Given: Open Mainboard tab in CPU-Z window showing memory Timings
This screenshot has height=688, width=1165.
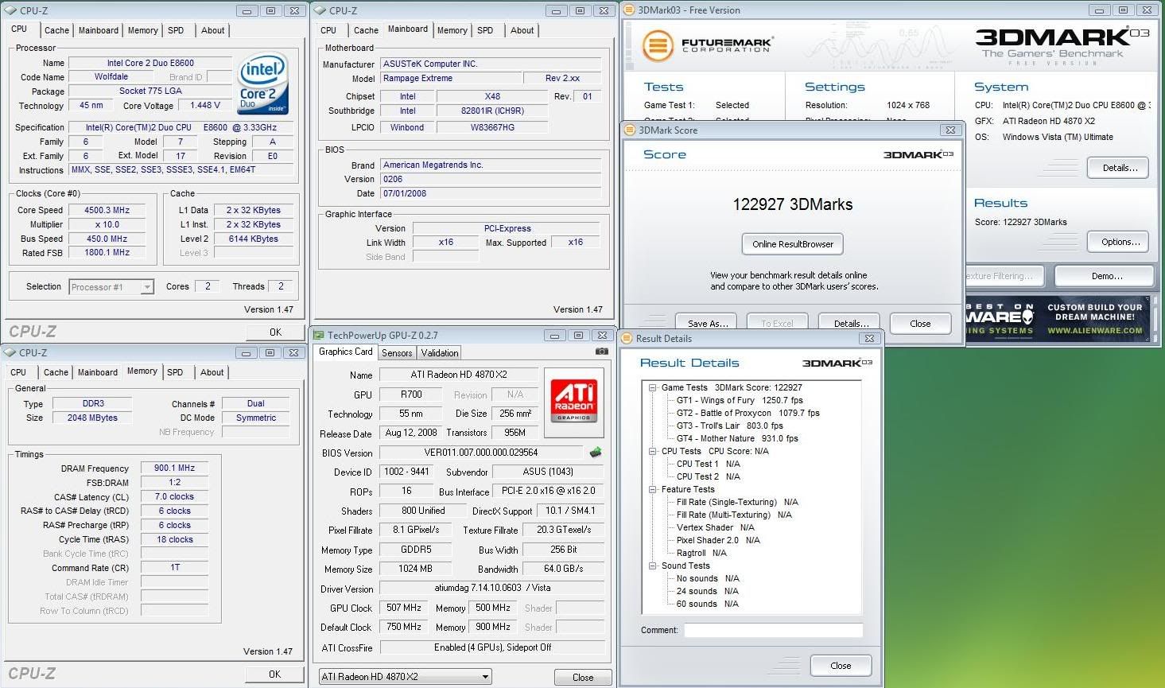Looking at the screenshot, I should point(98,372).
